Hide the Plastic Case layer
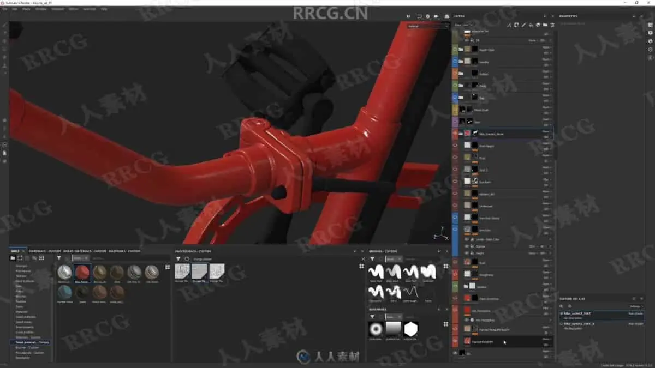 point(455,50)
